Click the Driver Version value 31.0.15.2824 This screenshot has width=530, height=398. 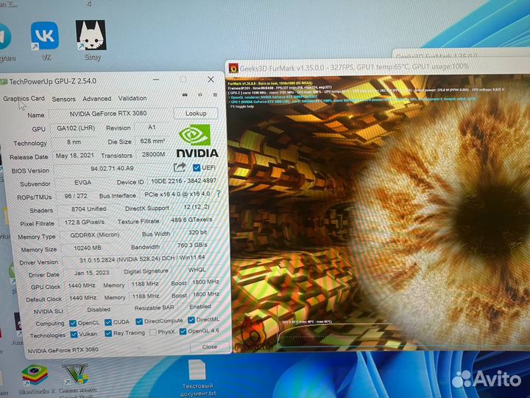coord(142,259)
